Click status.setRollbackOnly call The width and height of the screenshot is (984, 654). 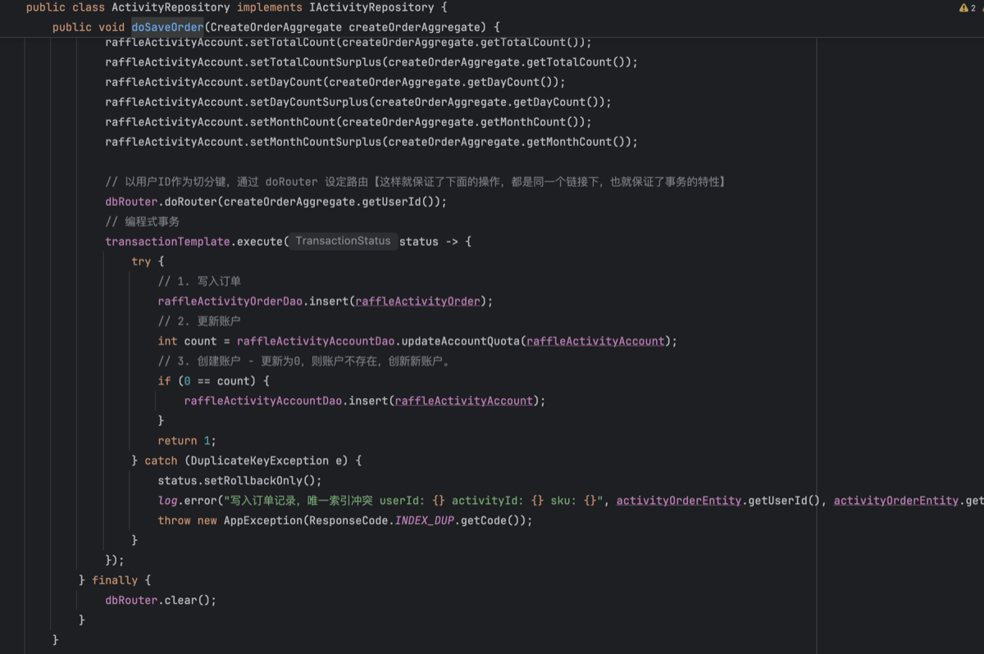point(239,481)
